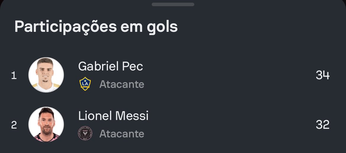Viewport: 346px width, 153px height.
Task: Click the rank number 2
Action: coord(14,125)
